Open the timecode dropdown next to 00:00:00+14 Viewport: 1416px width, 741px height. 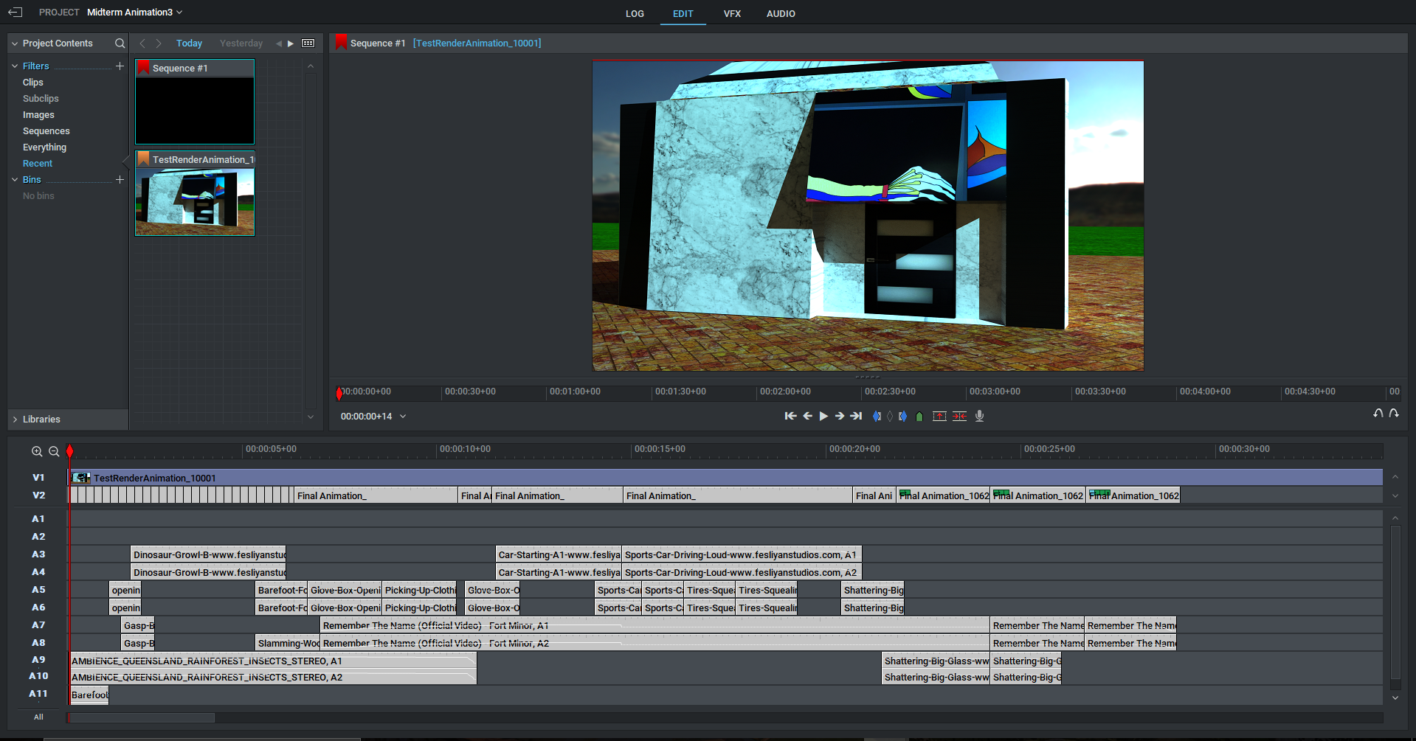(403, 416)
